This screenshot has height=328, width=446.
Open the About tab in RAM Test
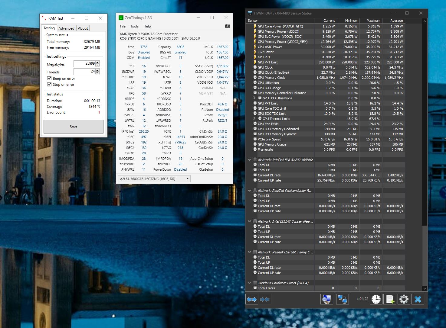click(83, 28)
